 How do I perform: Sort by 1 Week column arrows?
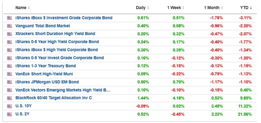click(183, 8)
